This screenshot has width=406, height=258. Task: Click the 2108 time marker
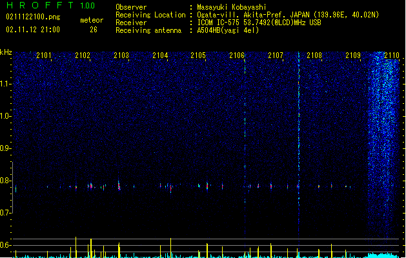[x=314, y=55]
